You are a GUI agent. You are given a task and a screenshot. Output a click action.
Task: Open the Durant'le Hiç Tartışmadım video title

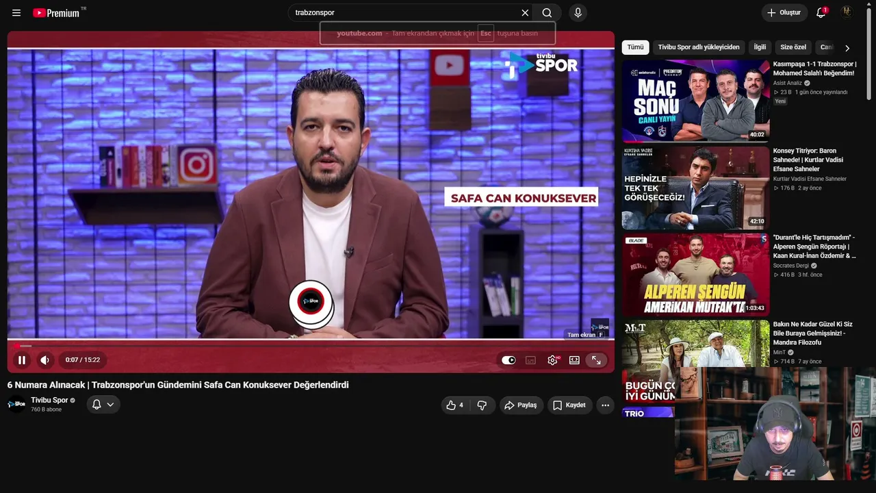[x=814, y=246]
